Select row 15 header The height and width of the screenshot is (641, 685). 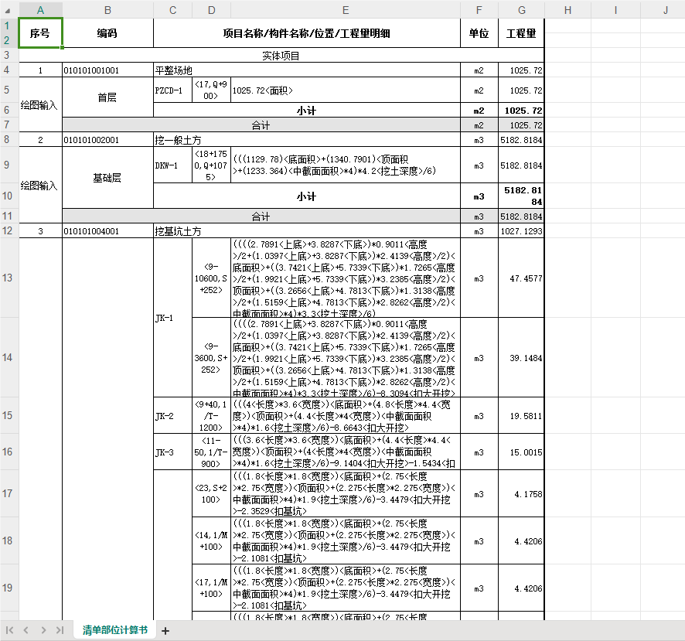(x=8, y=415)
